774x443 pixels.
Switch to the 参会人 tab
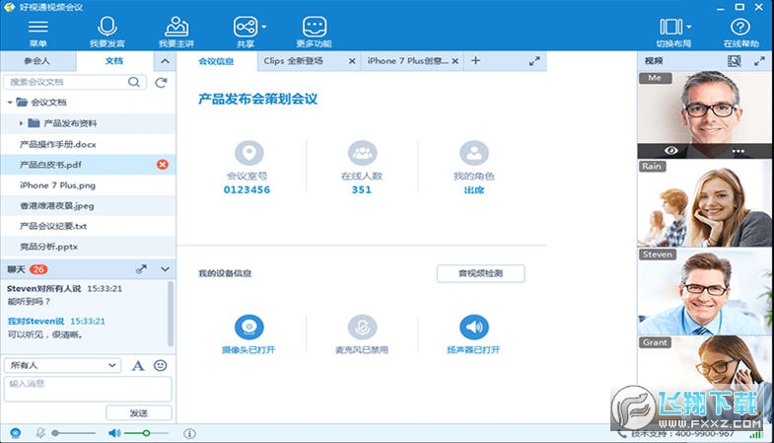pyautogui.click(x=37, y=61)
